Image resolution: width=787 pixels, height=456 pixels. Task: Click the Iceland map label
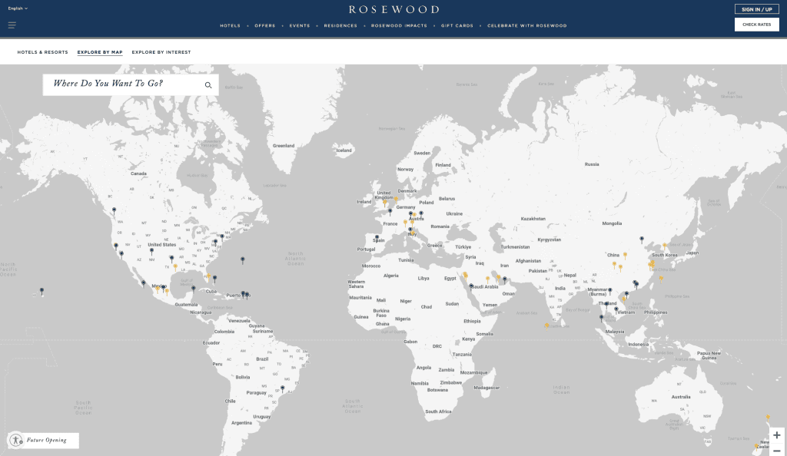click(344, 150)
